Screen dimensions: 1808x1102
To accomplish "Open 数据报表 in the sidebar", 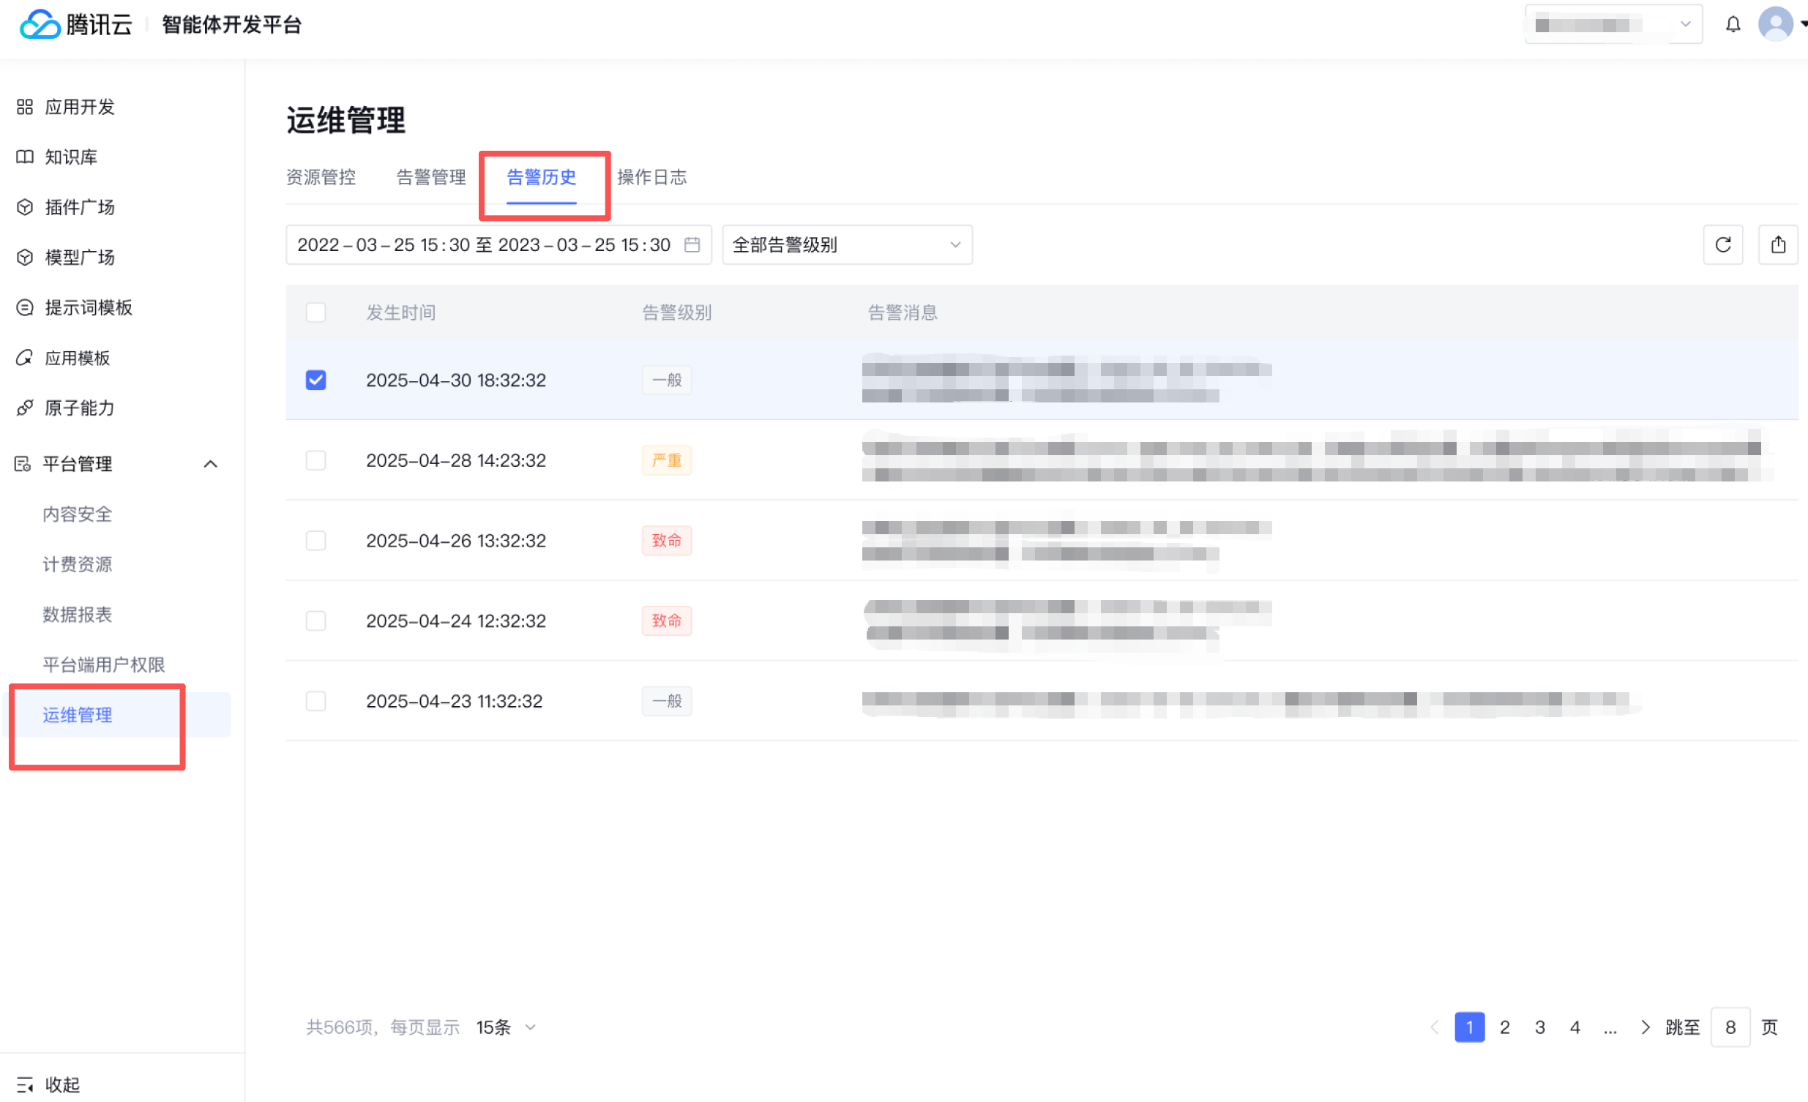I will [x=77, y=614].
